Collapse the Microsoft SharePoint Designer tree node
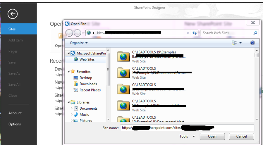The height and width of the screenshot is (145, 263). [x=68, y=53]
